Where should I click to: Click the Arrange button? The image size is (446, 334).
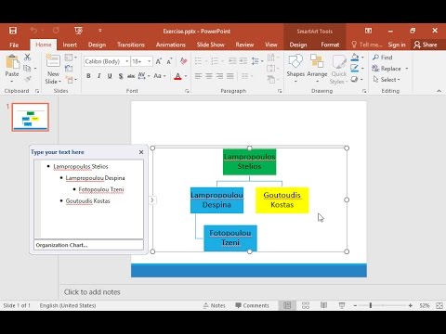(317, 68)
